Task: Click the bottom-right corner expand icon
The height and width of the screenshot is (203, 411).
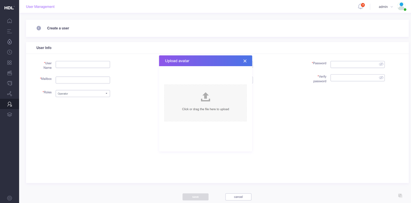Action: click(400, 195)
